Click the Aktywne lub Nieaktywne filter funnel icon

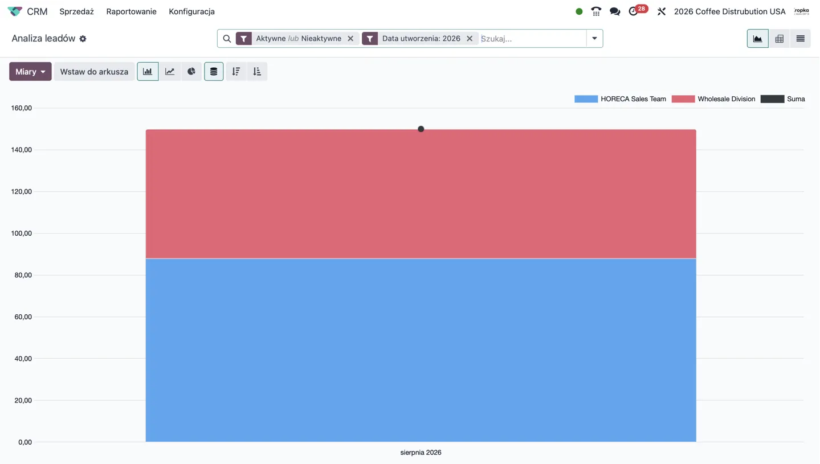(244, 39)
